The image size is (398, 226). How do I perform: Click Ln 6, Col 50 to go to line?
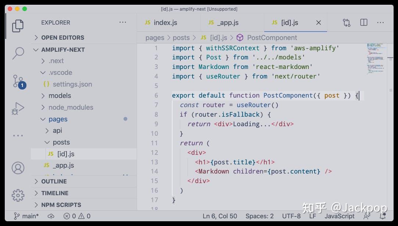pyautogui.click(x=220, y=216)
